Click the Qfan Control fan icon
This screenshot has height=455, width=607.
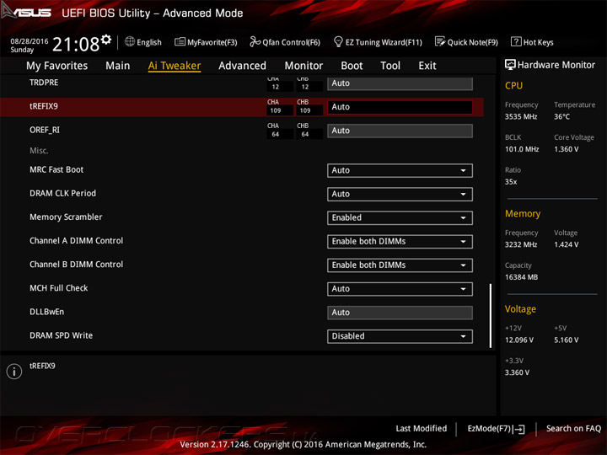tap(255, 41)
